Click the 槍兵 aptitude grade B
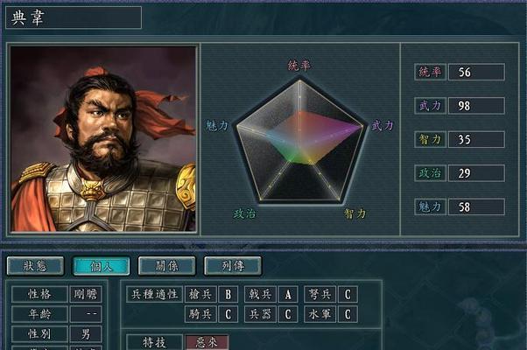The height and width of the screenshot is (350, 527). click(x=228, y=295)
